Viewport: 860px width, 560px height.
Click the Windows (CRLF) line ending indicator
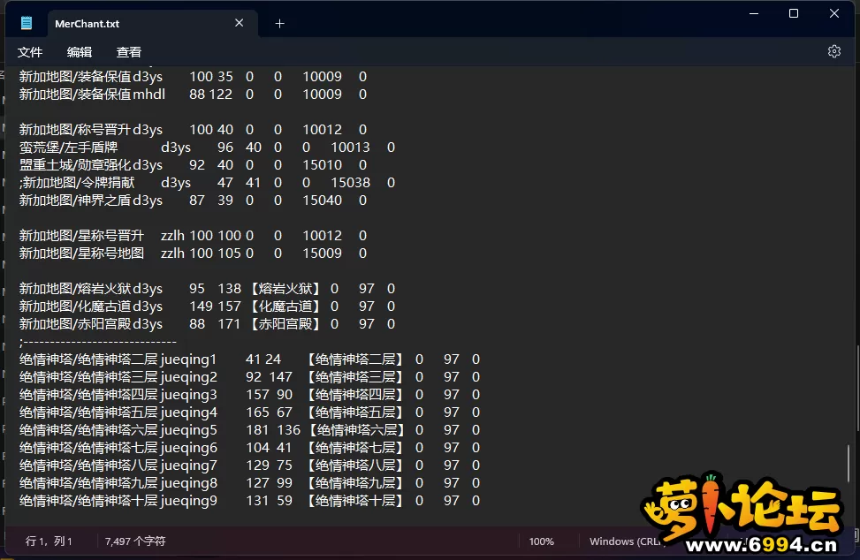tap(626, 541)
